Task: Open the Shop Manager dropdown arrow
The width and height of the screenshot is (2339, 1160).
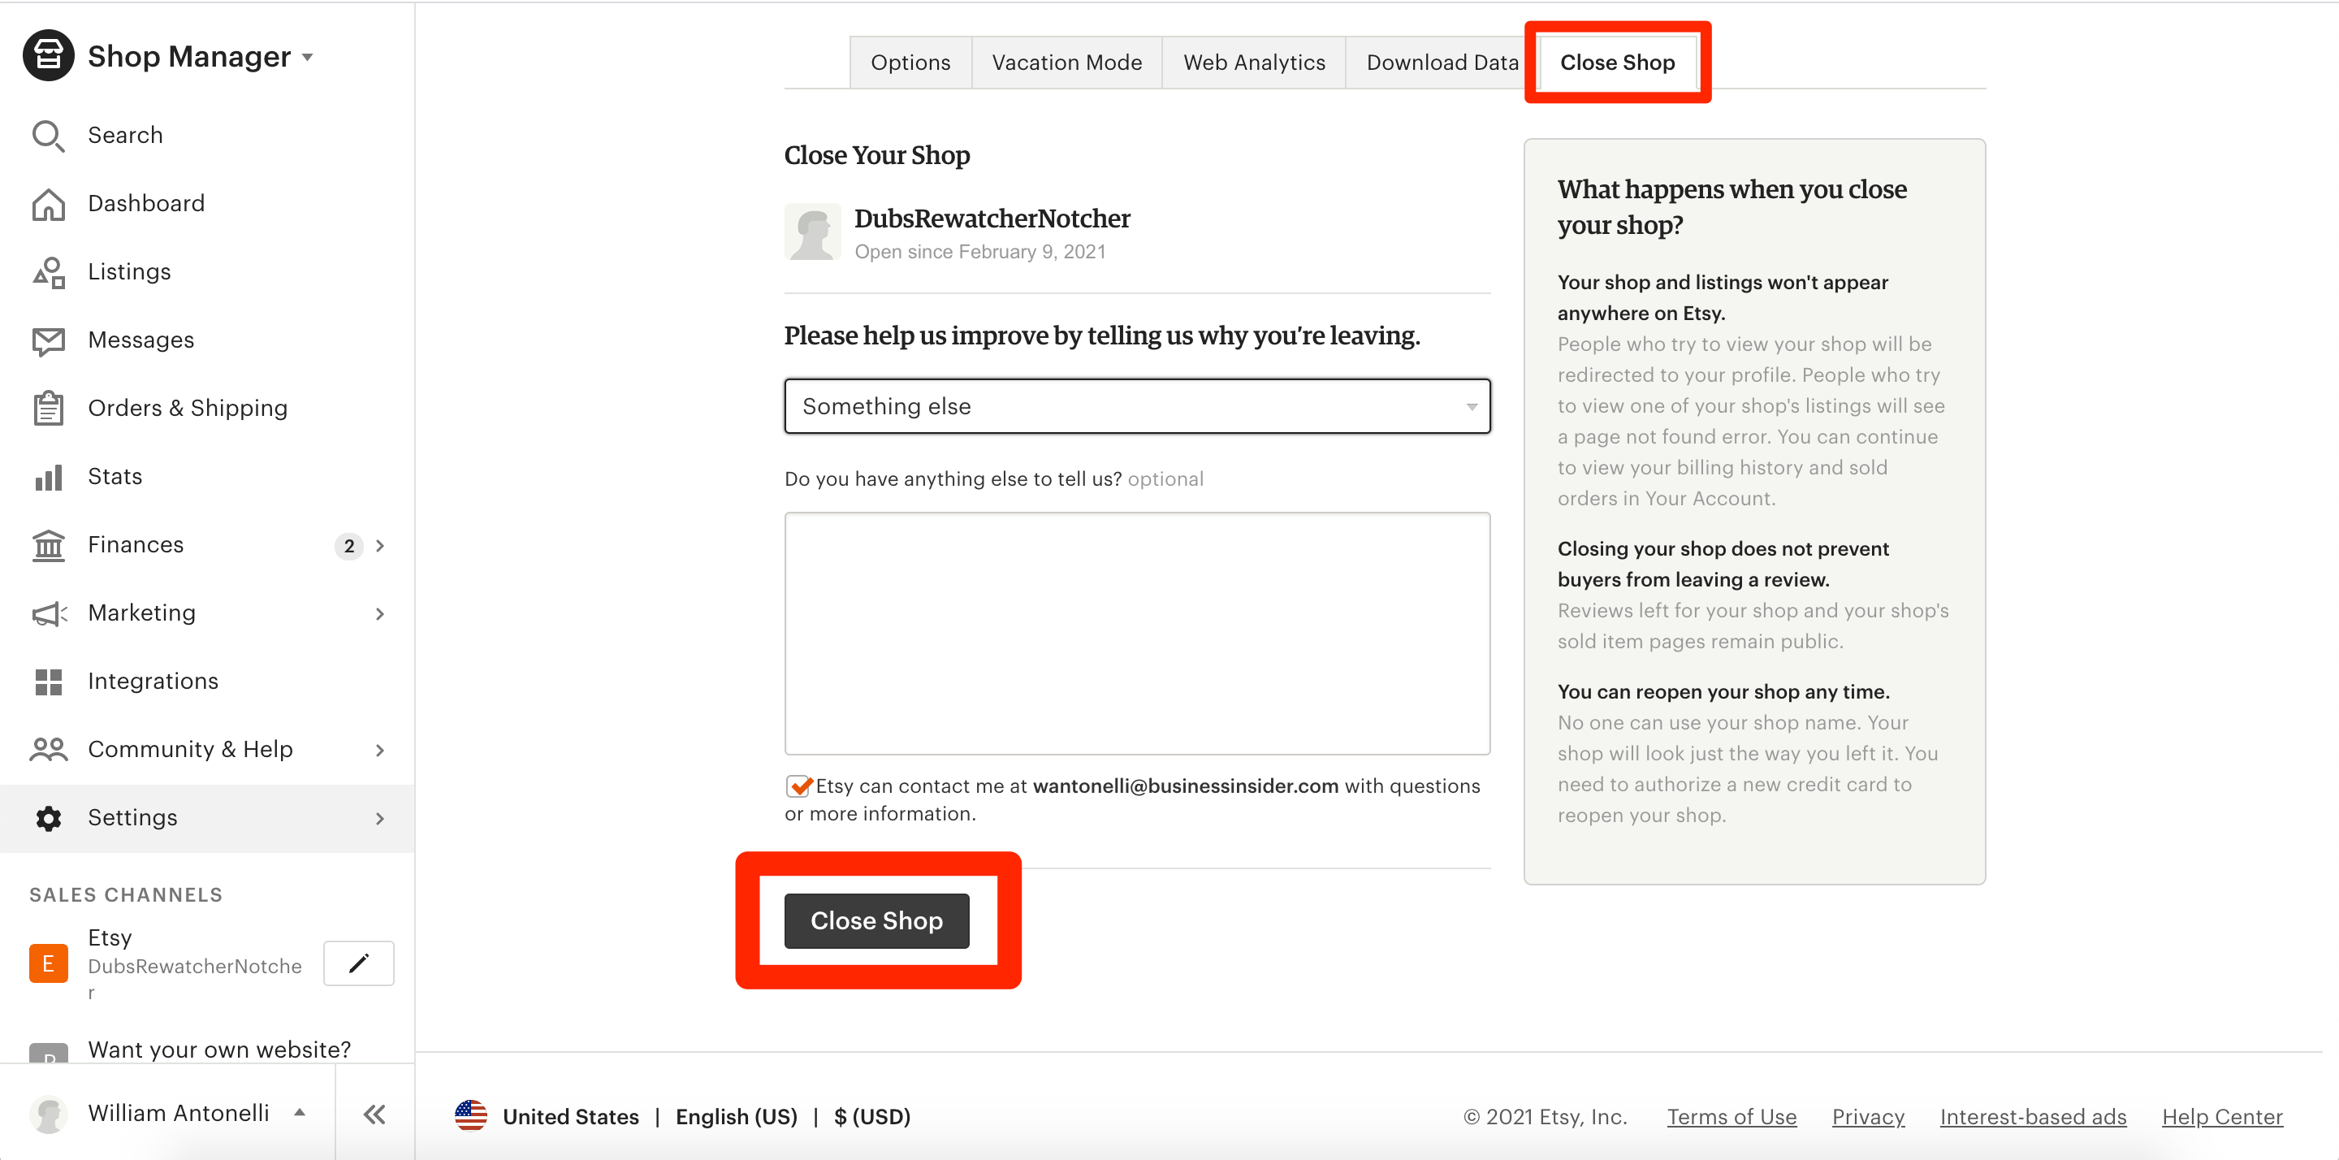Action: click(307, 56)
